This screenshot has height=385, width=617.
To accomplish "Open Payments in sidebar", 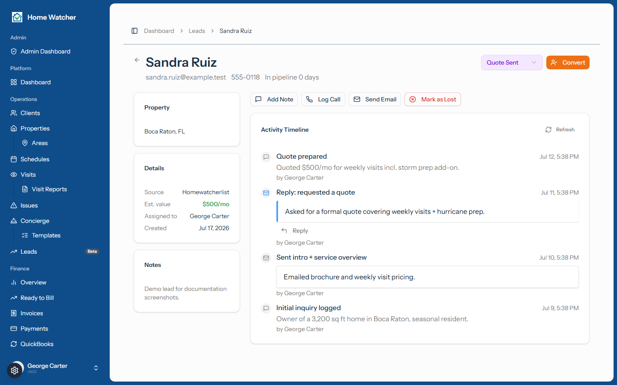I will point(55,329).
